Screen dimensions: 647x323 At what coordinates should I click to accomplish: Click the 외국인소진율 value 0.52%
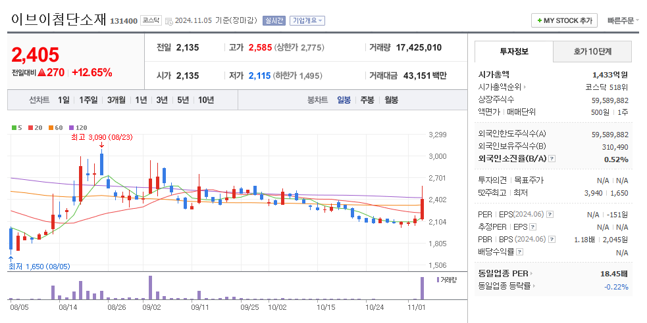point(616,160)
